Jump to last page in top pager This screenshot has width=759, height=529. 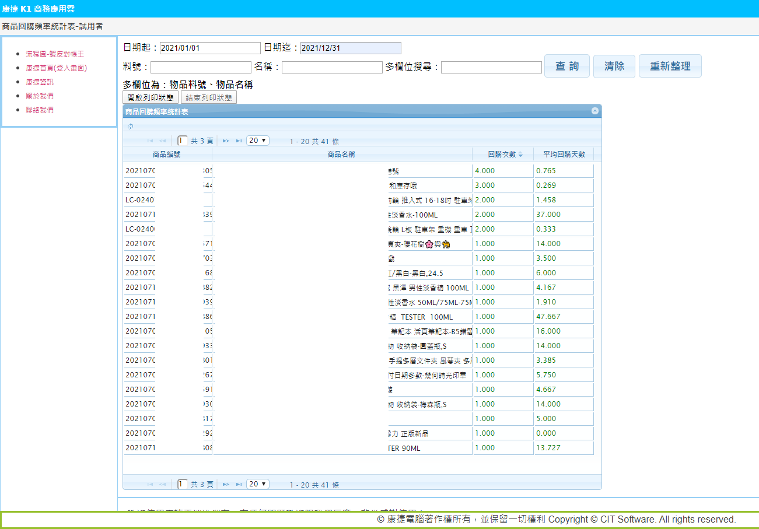click(239, 141)
